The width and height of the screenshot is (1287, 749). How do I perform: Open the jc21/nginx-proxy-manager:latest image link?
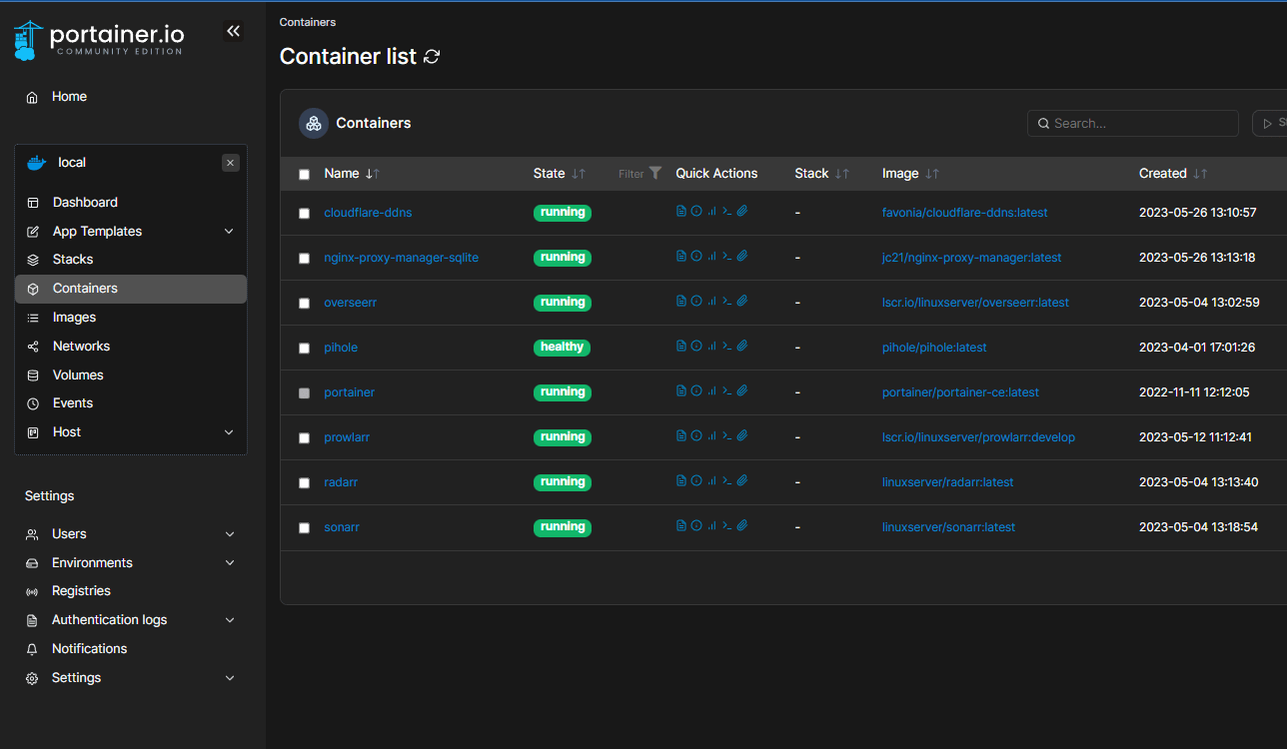coord(972,258)
